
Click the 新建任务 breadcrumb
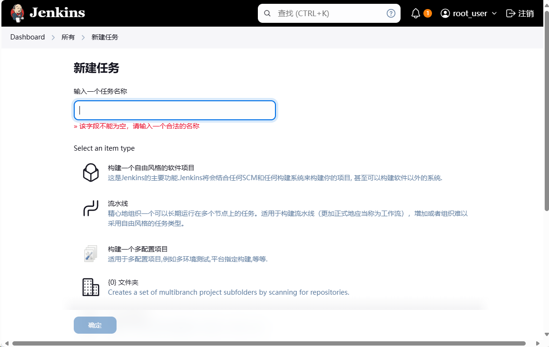tap(105, 37)
